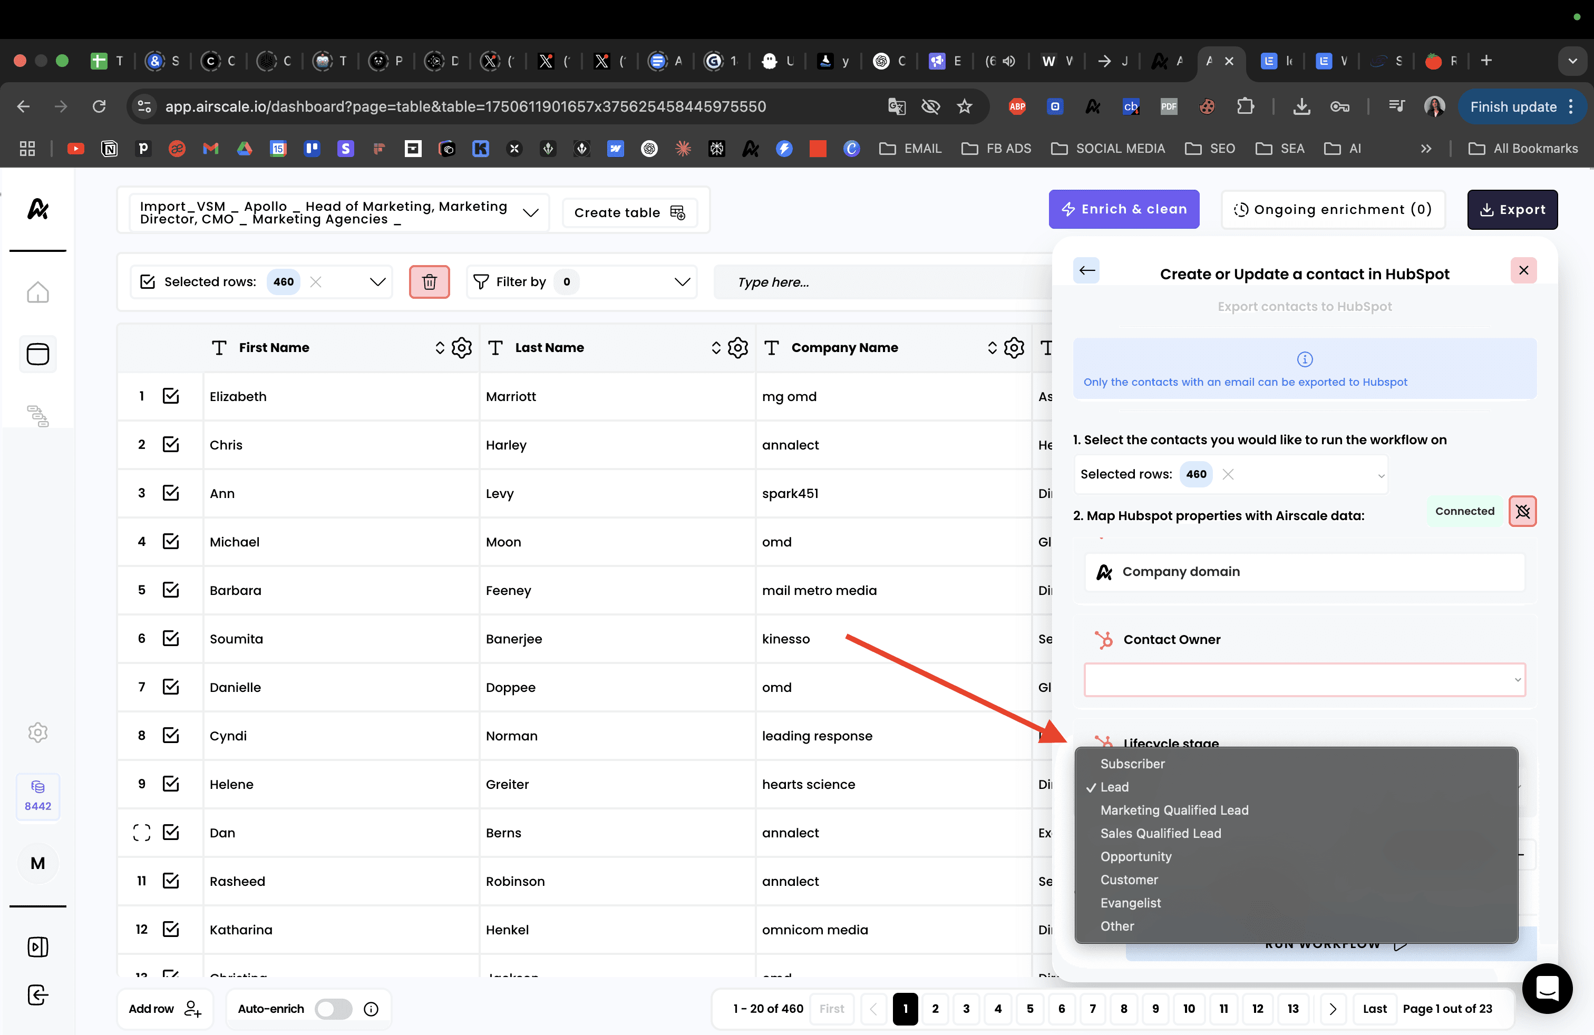Click the Auto-enrich info icon

tap(371, 1009)
